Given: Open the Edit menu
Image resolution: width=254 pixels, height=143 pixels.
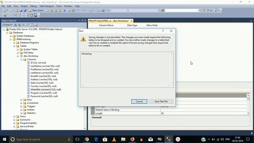Looking at the screenshot, I should coord(9,6).
